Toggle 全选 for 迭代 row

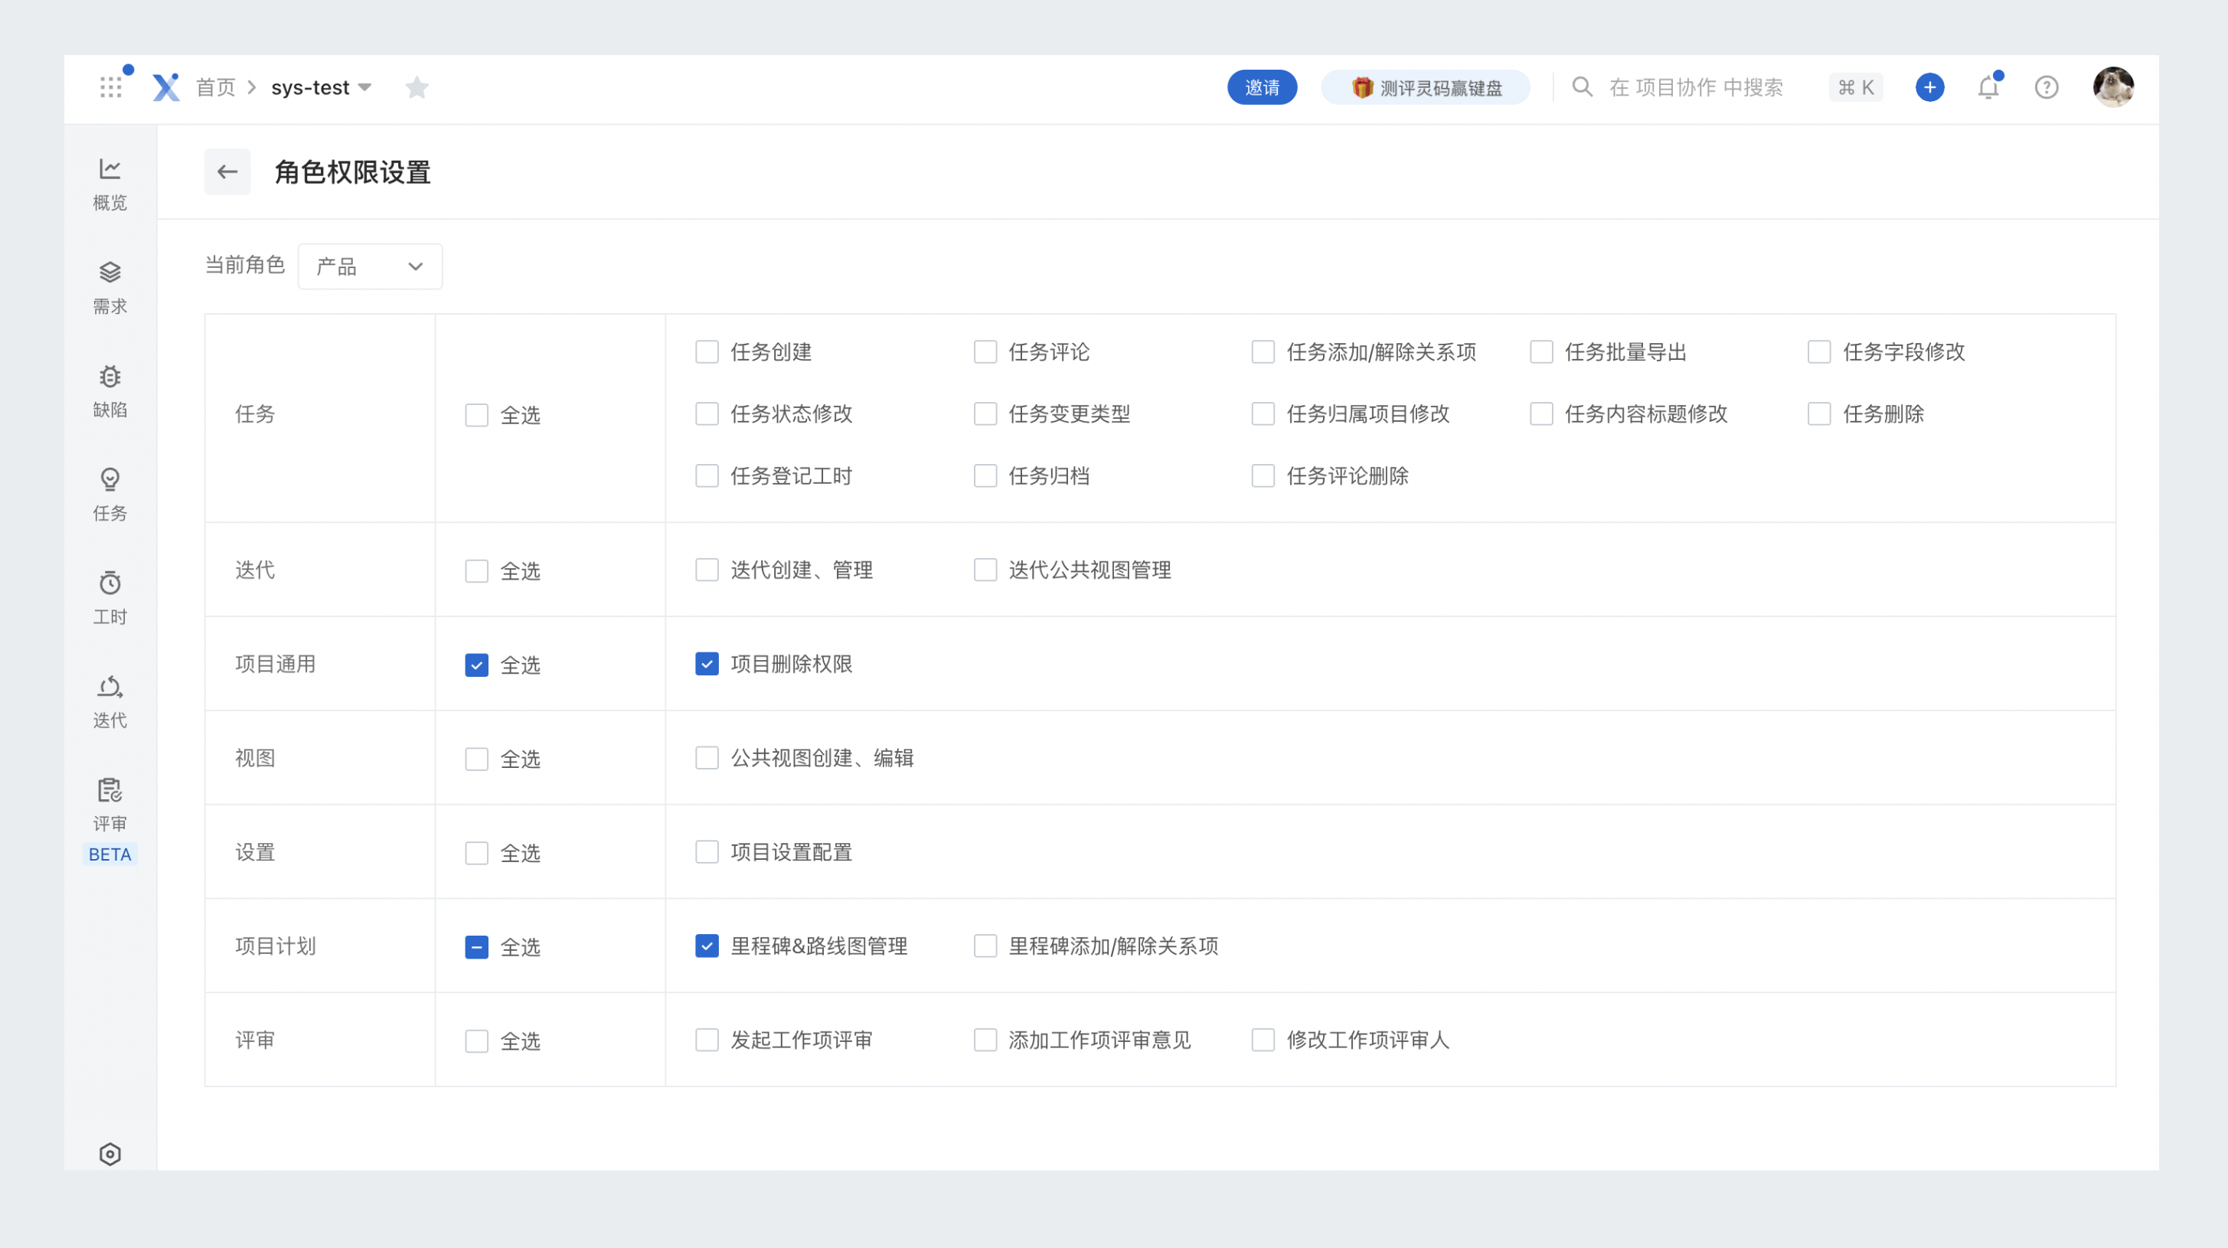476,571
